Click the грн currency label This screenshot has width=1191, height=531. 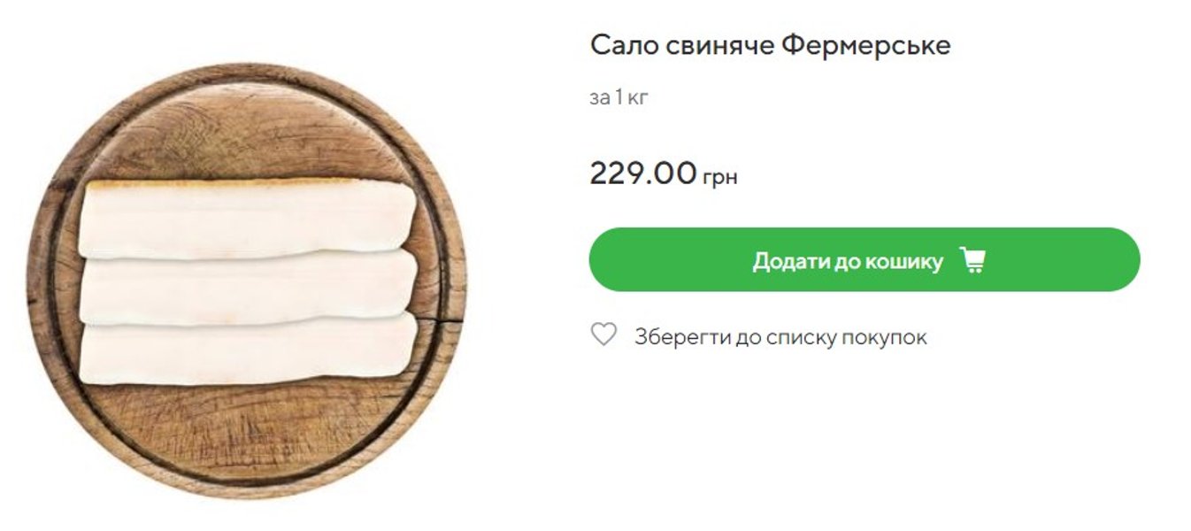tap(719, 177)
